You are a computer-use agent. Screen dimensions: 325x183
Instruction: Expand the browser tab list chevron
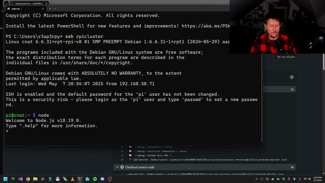[6, 3]
